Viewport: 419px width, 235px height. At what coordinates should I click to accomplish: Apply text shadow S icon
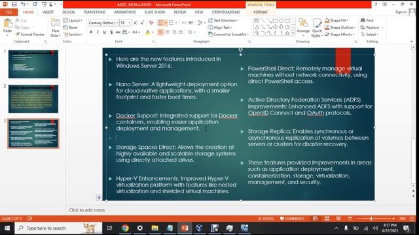111,32
